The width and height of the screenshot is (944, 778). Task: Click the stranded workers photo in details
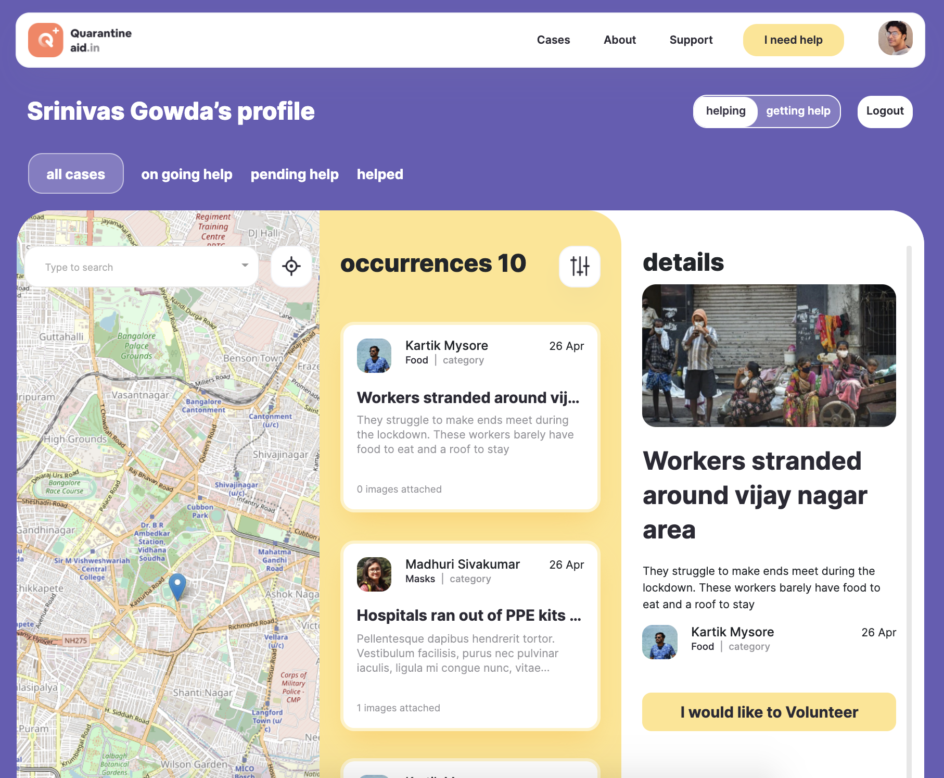769,356
